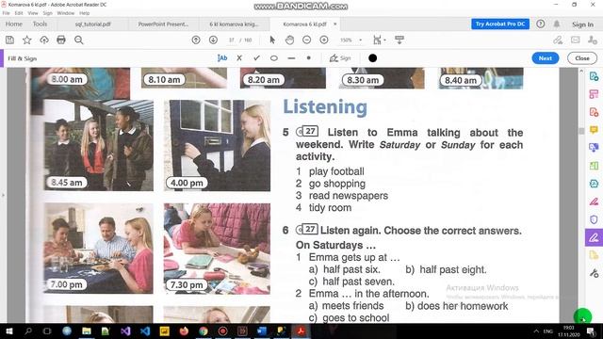The width and height of the screenshot is (603, 339).
Task: Open Windows taskbar search
Action: coord(28,331)
